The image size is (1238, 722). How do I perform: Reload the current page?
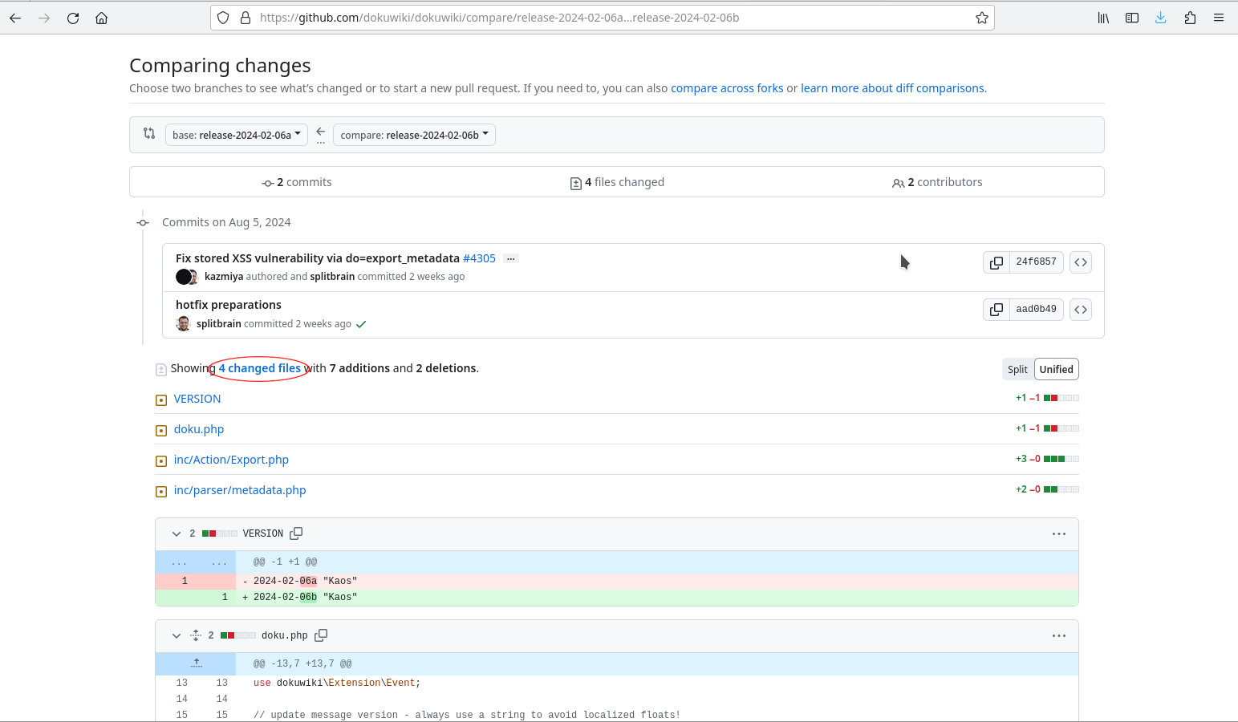73,18
